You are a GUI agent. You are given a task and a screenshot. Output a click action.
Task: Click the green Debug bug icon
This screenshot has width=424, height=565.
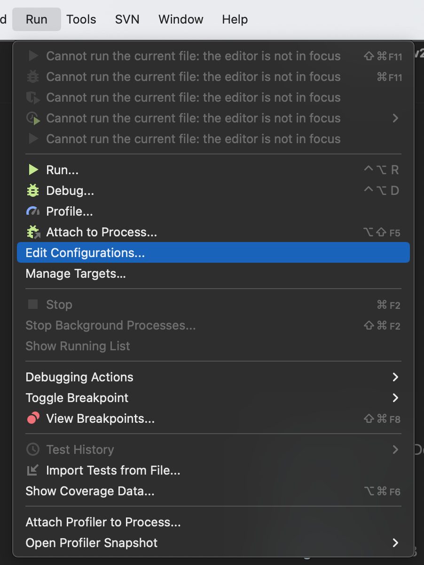point(33,191)
